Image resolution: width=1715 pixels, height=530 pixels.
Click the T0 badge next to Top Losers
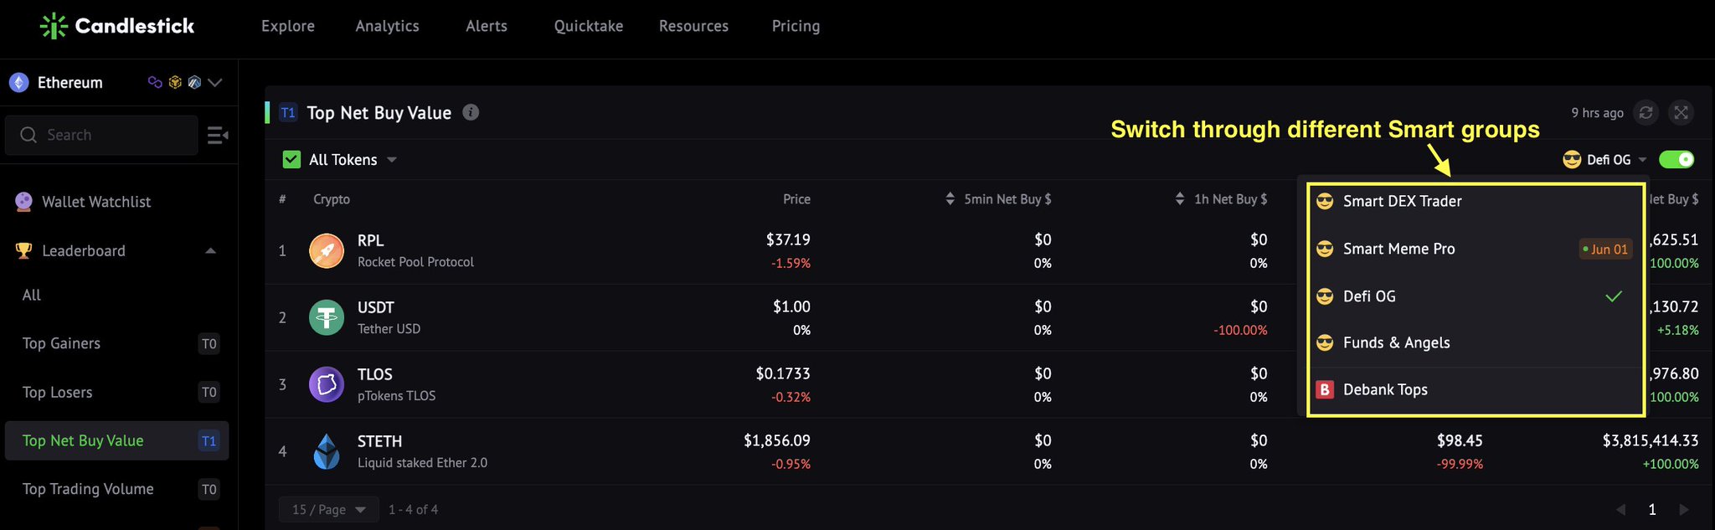(209, 392)
